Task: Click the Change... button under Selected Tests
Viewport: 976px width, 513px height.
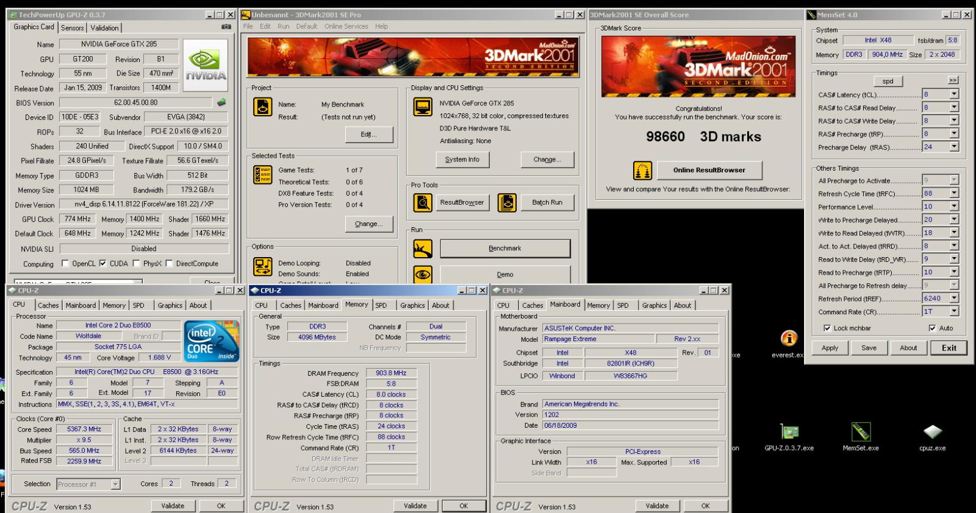Action: 368,224
